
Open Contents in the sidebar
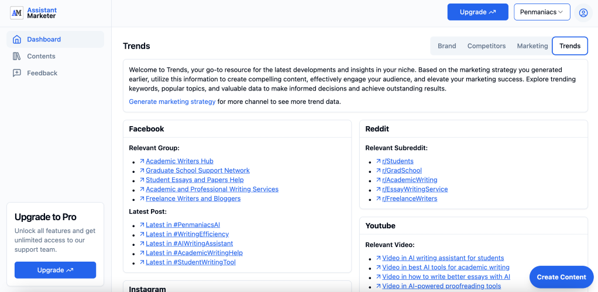(56, 56)
